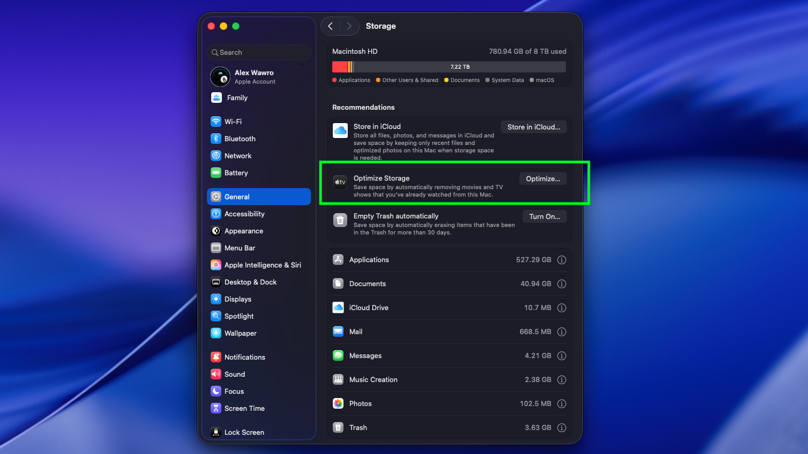Image resolution: width=808 pixels, height=454 pixels.
Task: Open Apple Intelligence & Siri settings
Action: click(259, 265)
